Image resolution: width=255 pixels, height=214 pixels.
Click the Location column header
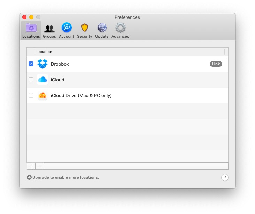coord(130,52)
